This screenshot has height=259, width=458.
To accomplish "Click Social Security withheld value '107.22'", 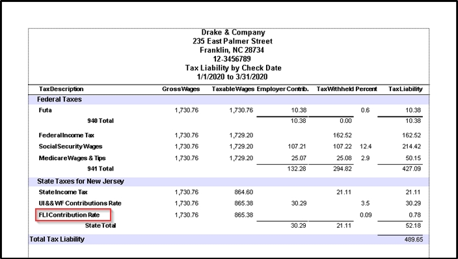I will coord(342,146).
